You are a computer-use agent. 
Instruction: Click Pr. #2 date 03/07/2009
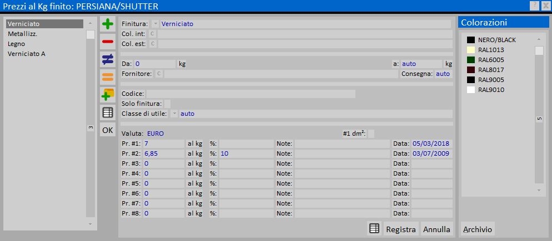click(x=431, y=153)
